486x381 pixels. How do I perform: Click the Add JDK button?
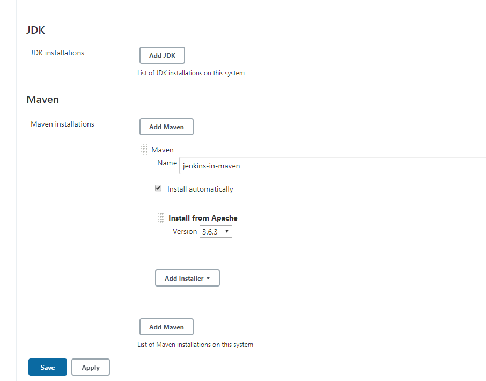[162, 55]
